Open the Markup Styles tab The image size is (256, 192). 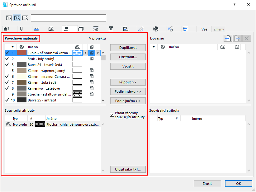coord(141,29)
